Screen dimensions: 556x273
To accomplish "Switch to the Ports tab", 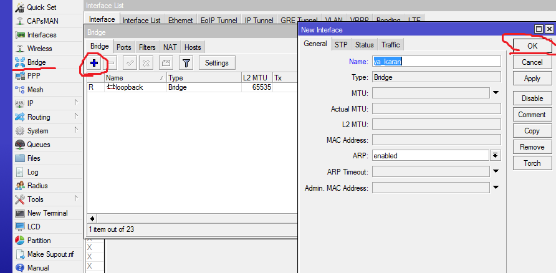I will [124, 47].
